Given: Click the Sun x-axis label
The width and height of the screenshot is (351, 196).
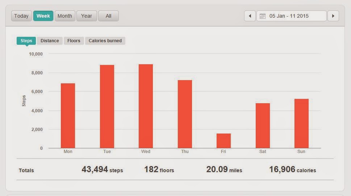Looking at the screenshot, I should (x=301, y=151).
